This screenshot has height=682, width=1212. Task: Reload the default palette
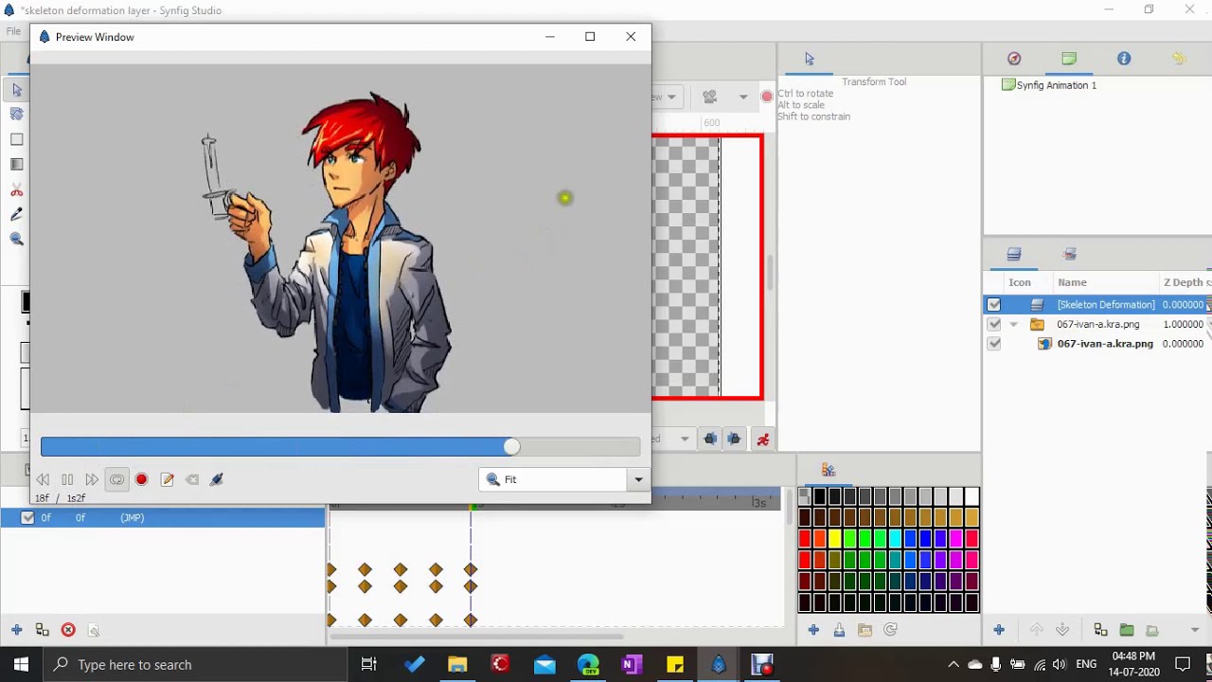[890, 630]
